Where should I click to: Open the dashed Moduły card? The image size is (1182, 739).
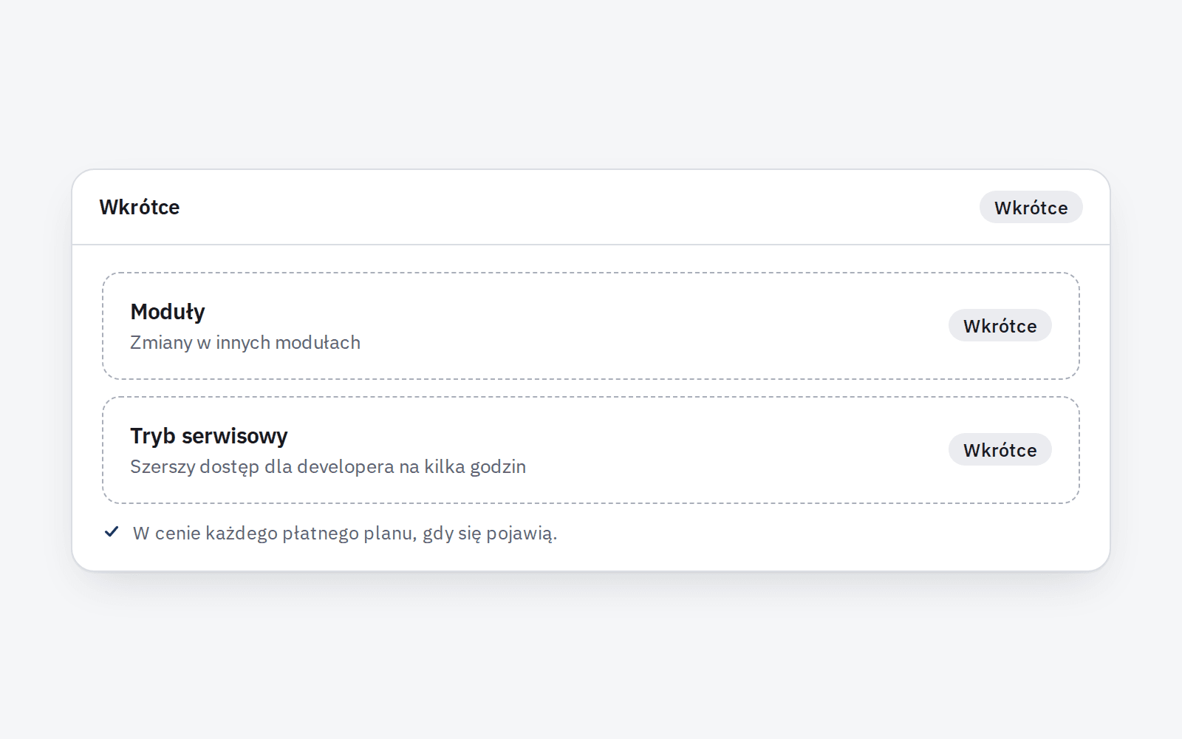[591, 326]
